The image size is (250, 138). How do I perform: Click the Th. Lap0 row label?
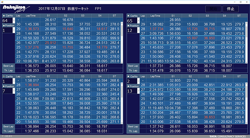(x=8, y=131)
